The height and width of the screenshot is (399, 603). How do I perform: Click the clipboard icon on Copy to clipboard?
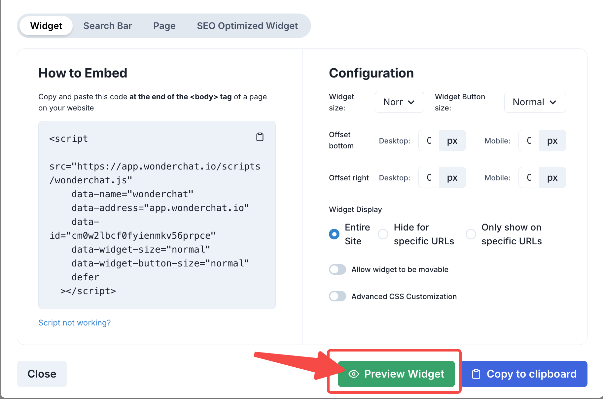476,374
